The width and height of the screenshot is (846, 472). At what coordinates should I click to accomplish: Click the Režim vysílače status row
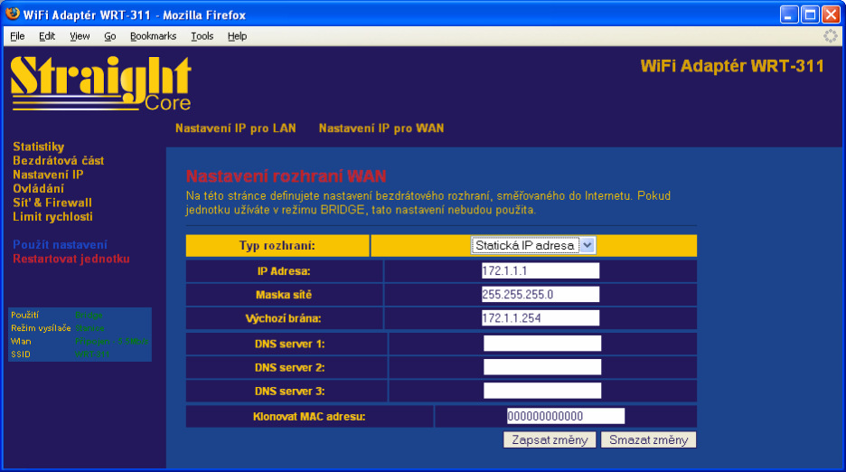80,328
